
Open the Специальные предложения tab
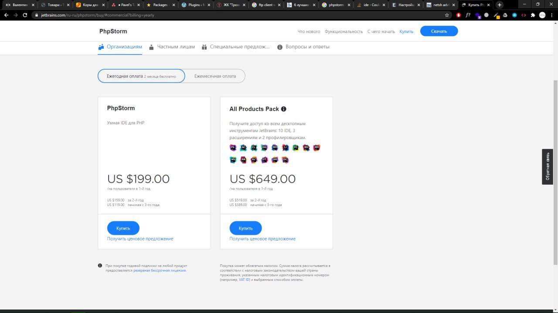236,47
